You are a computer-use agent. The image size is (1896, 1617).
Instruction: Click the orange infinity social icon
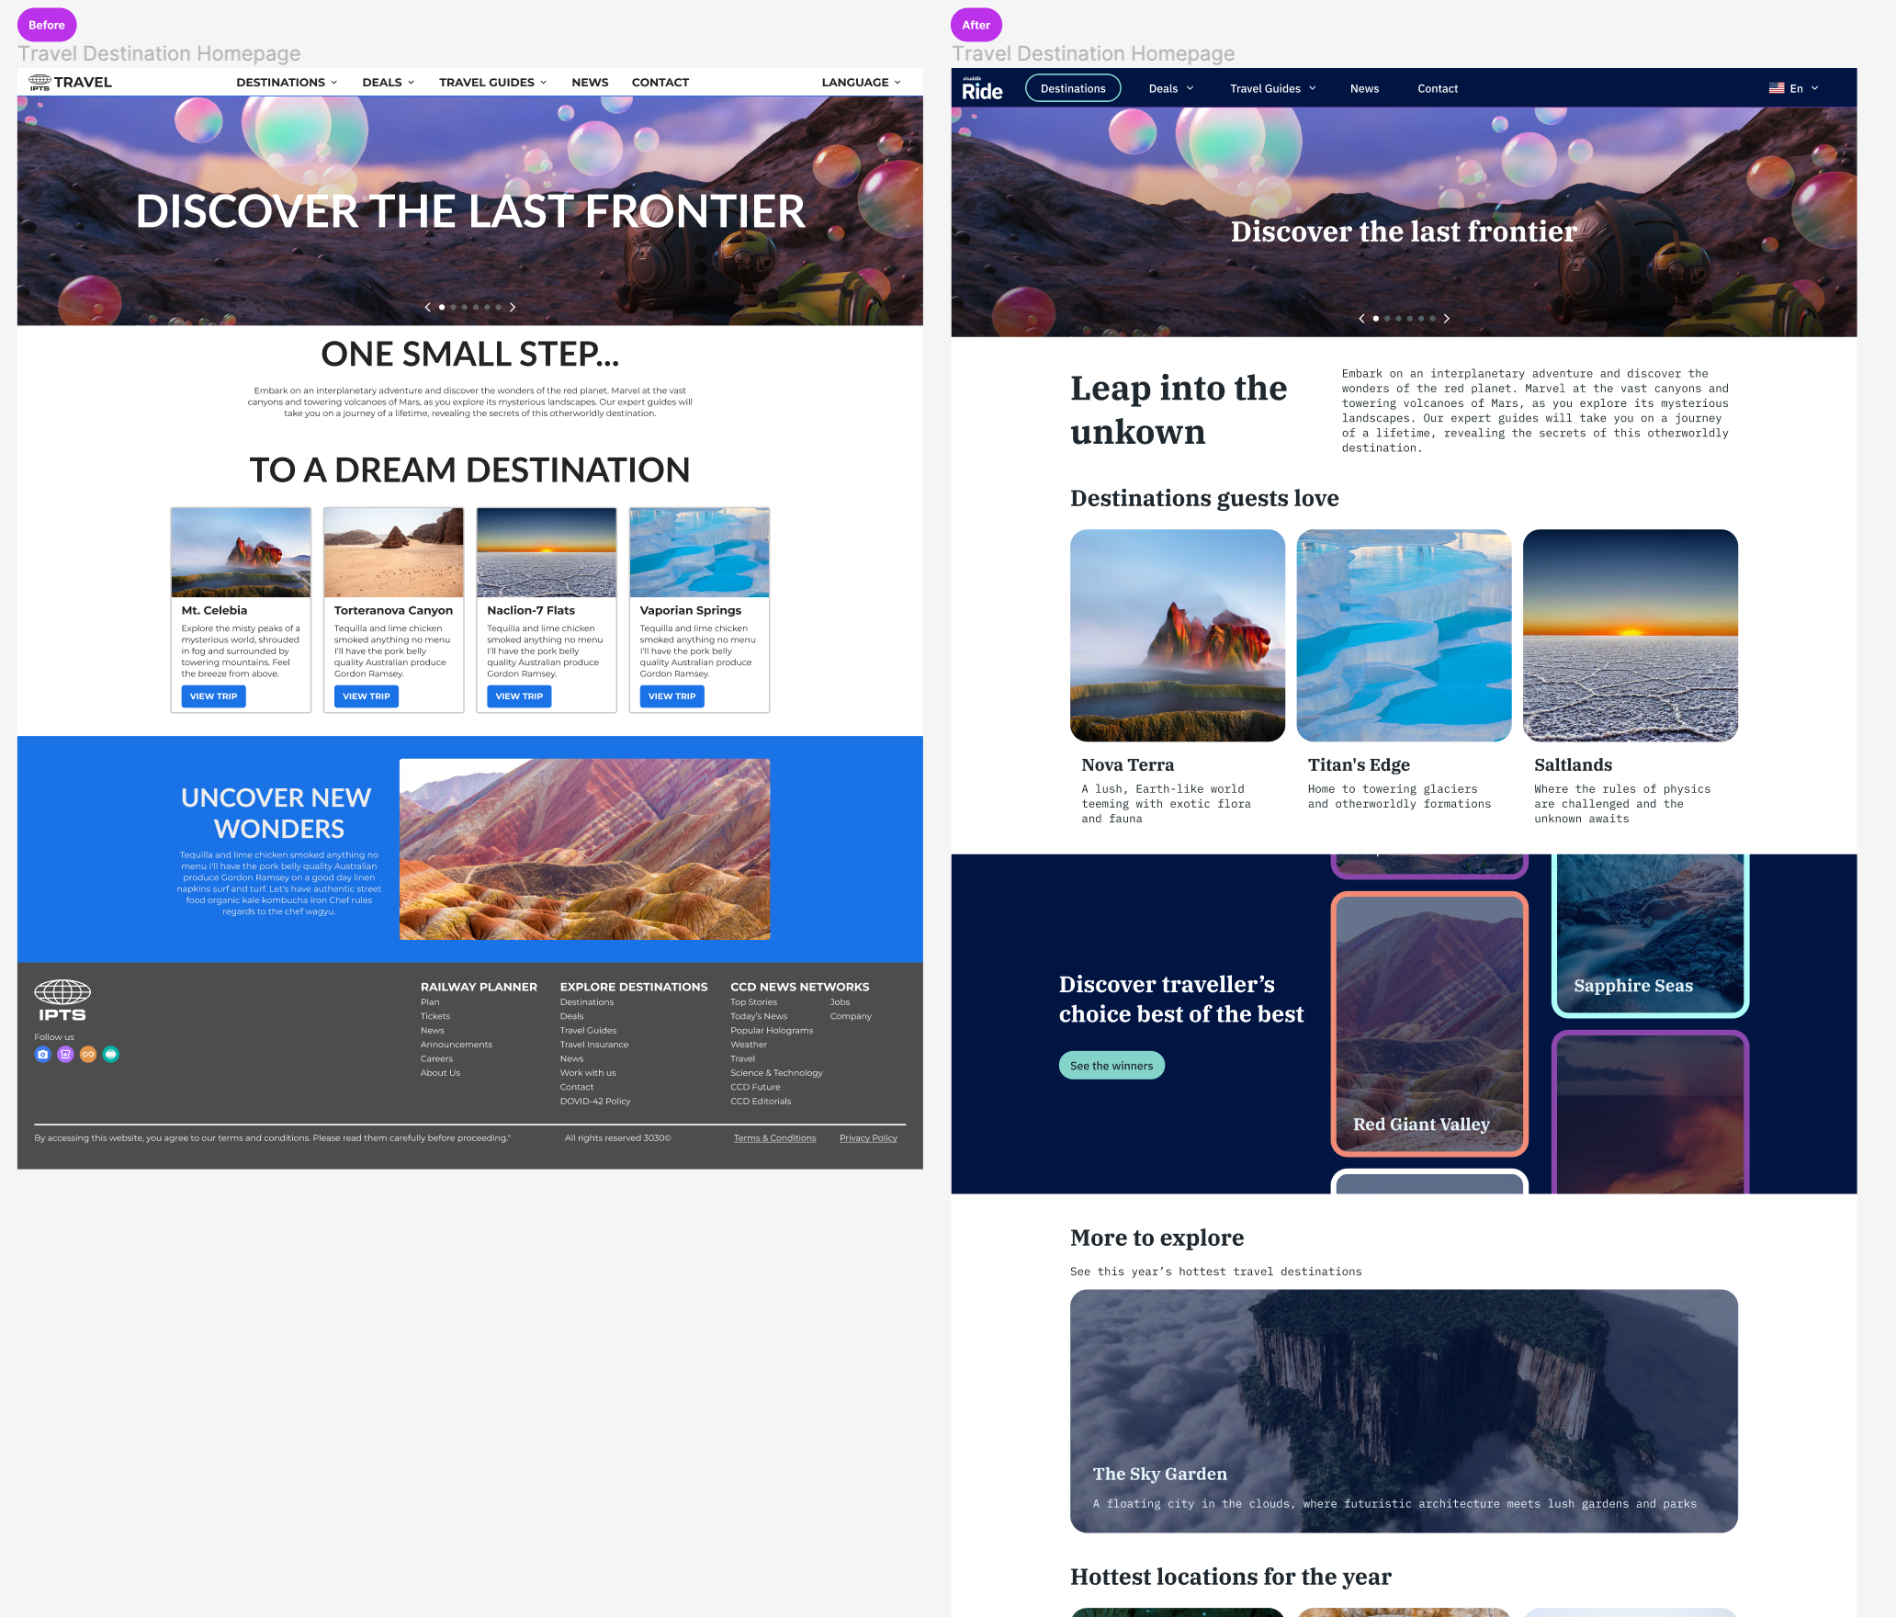point(88,1055)
